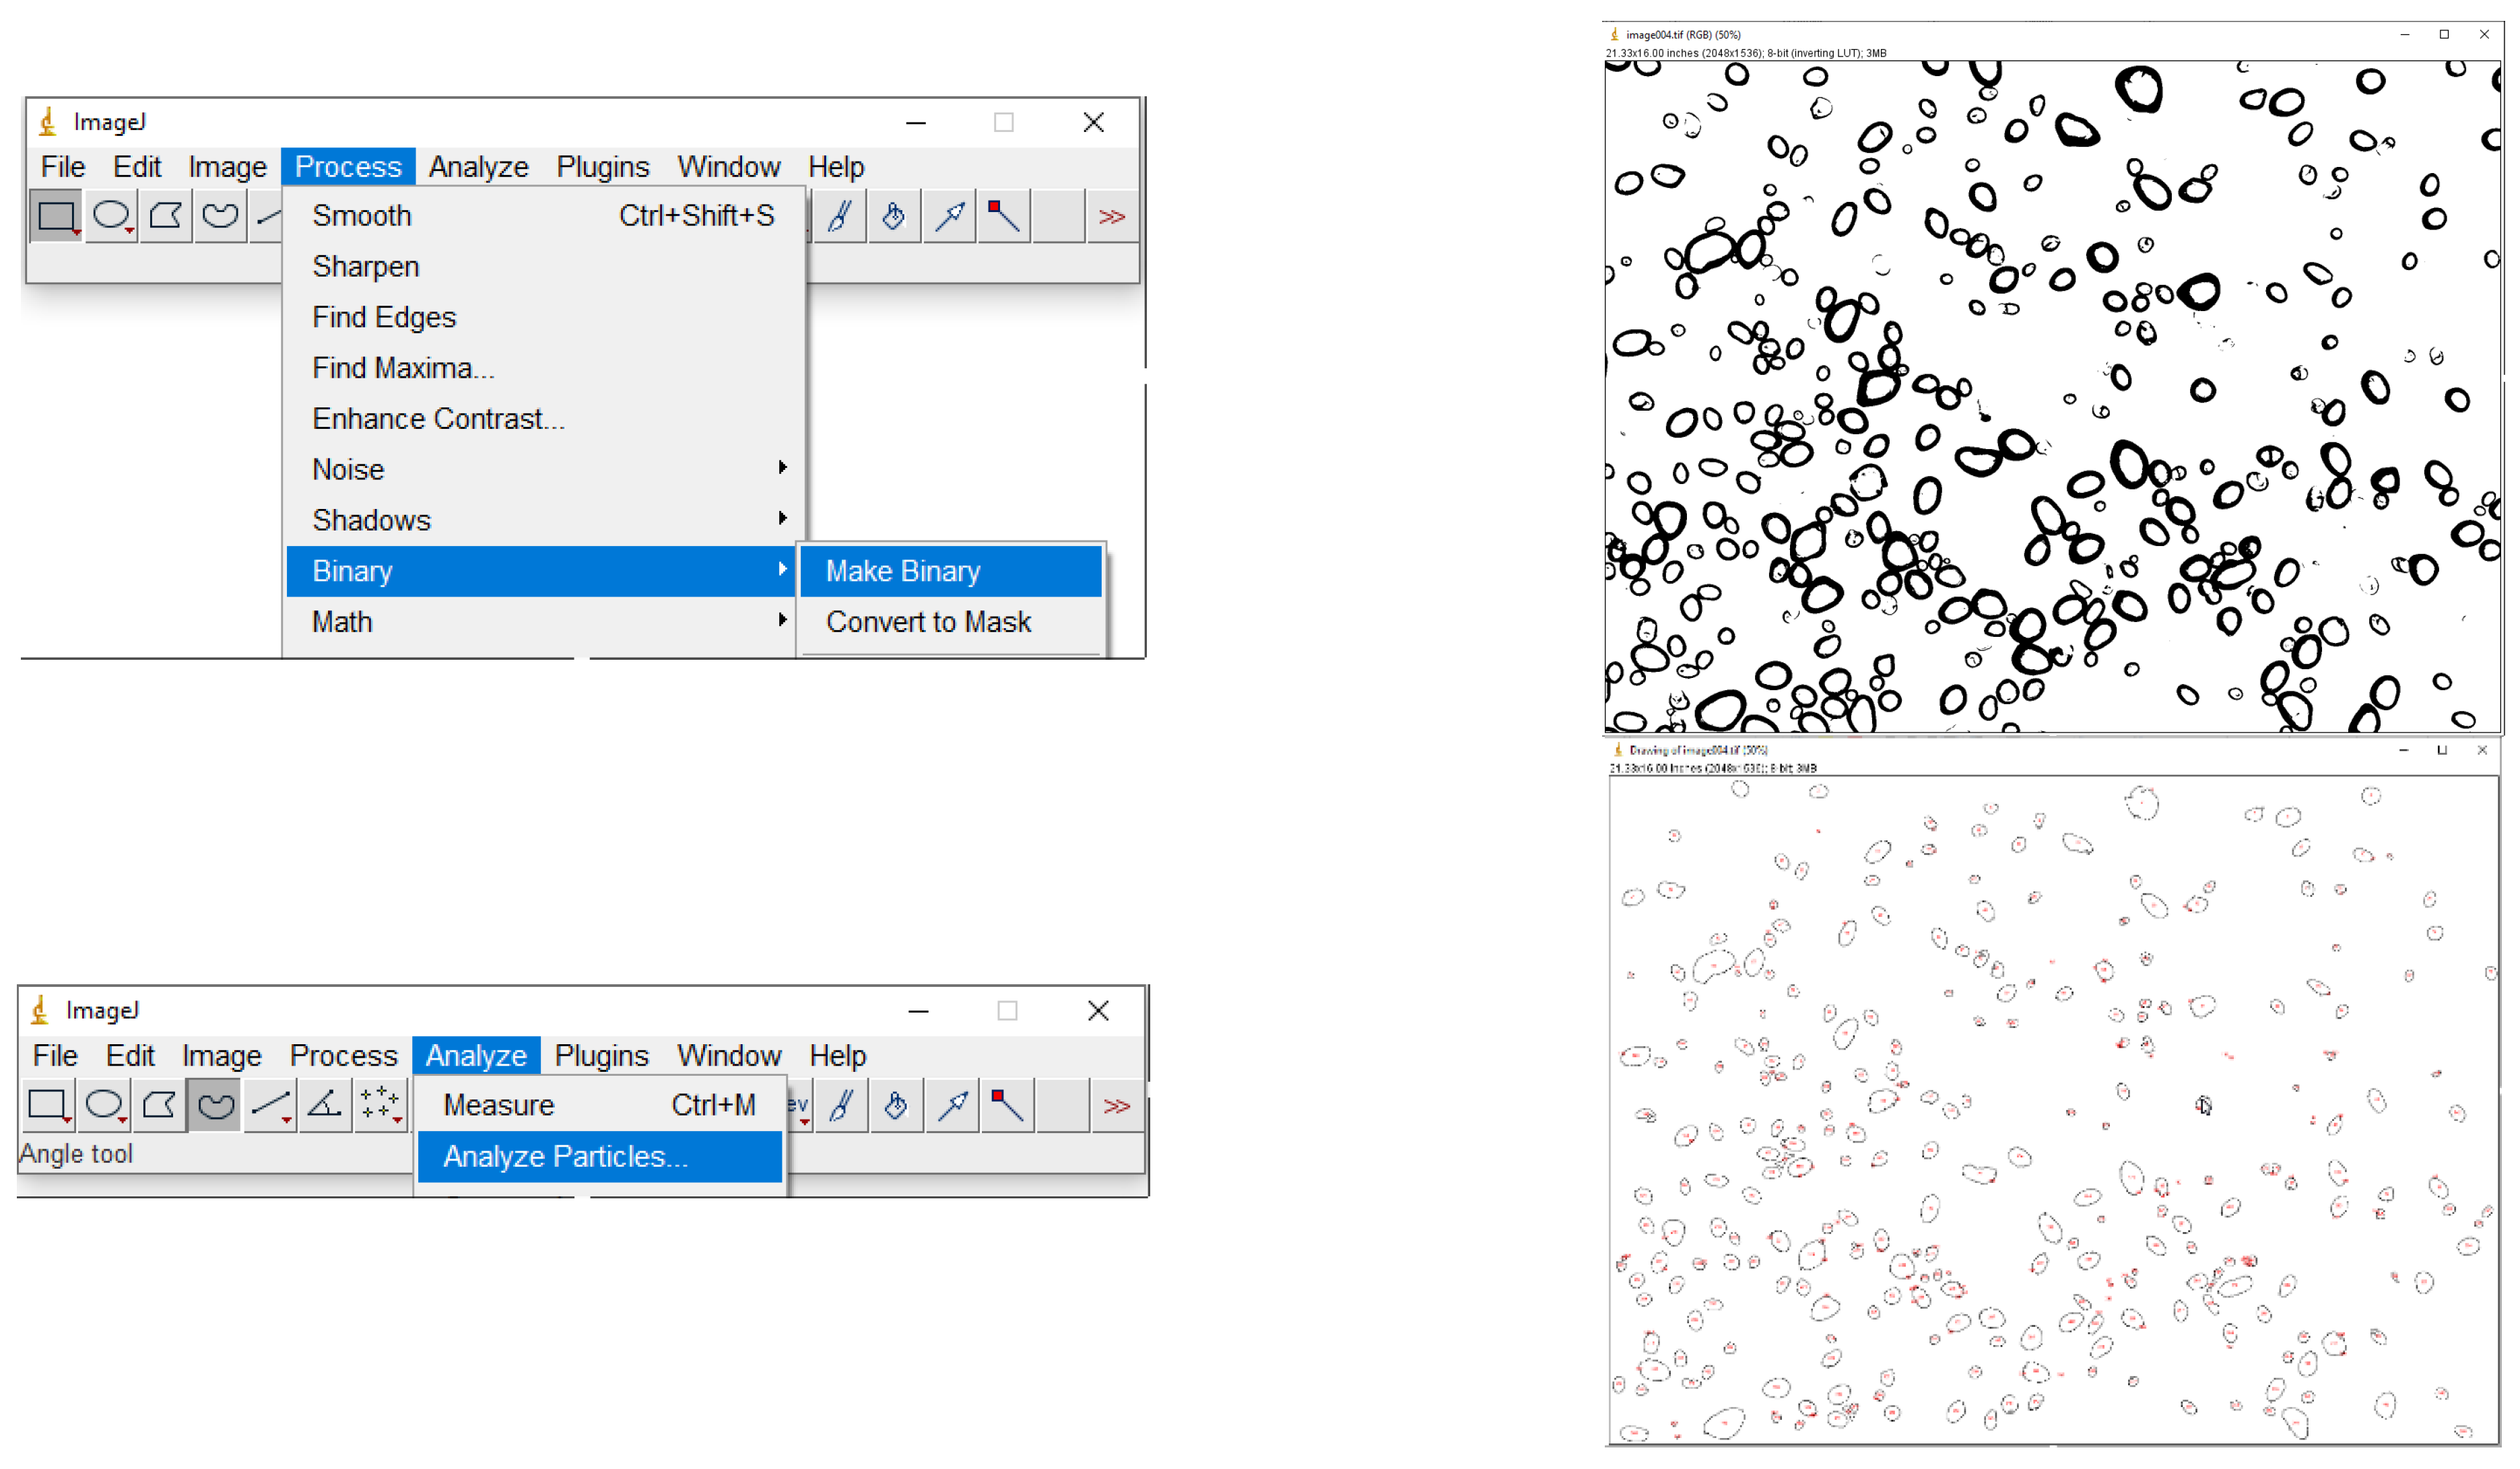
Task: Select Multi-point tool in Analyze-menu ImageJ window
Action: (x=380, y=1105)
